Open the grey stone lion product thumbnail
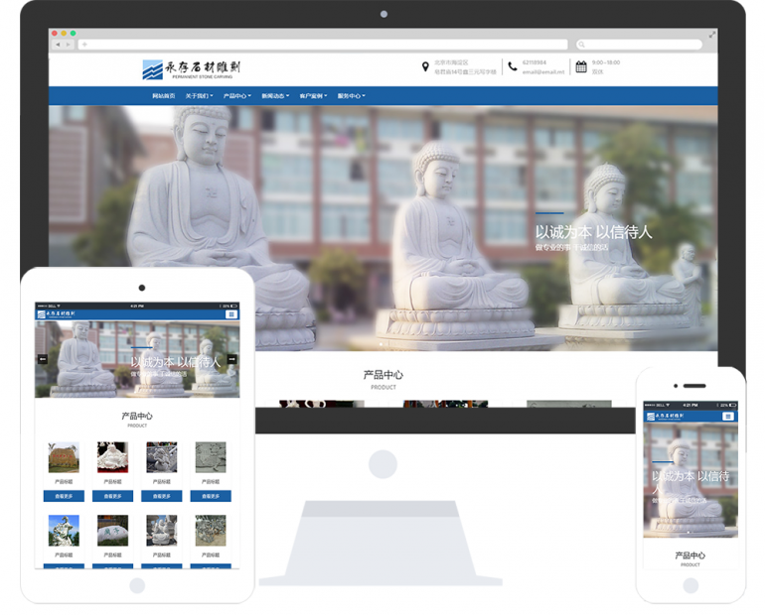This screenshot has height=615, width=765. tap(162, 457)
